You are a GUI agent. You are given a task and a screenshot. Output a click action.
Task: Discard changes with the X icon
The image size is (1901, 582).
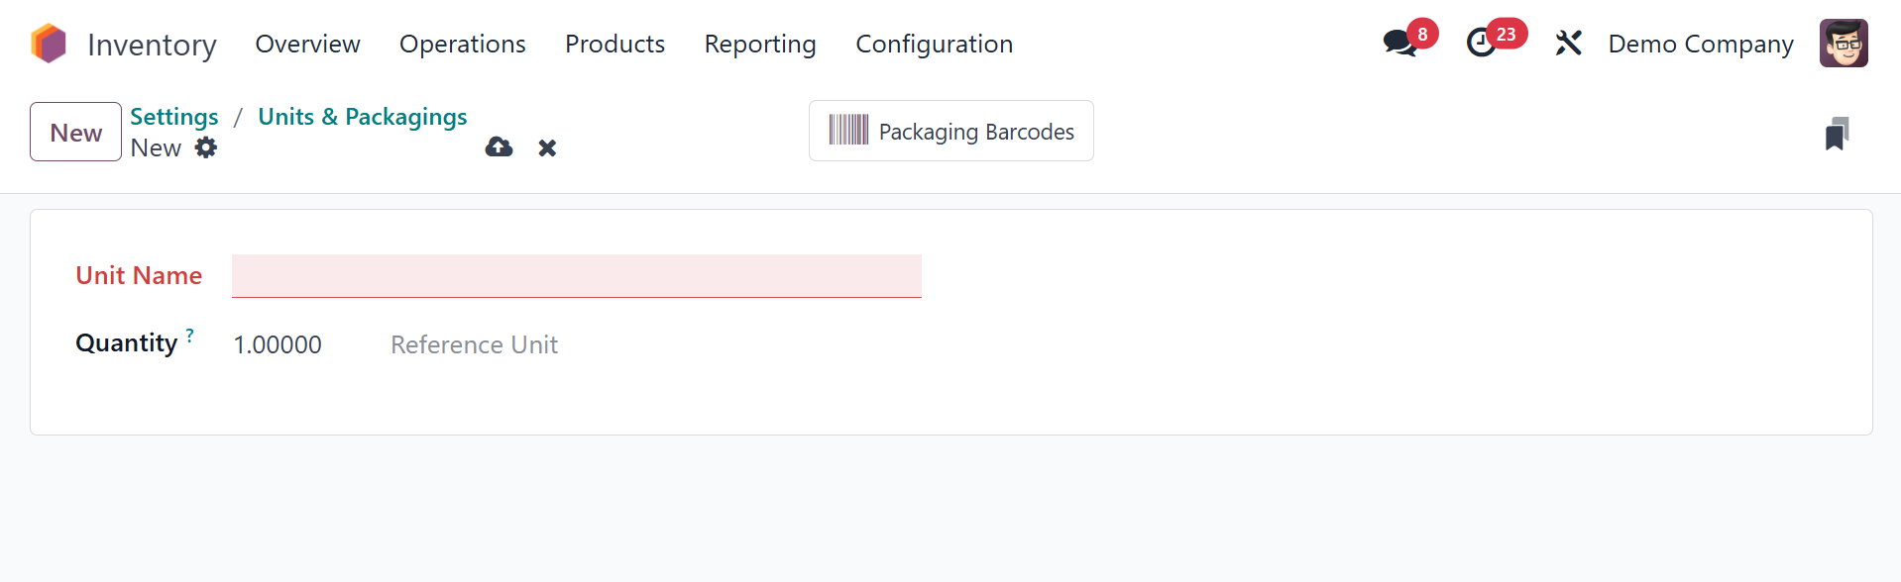547,147
